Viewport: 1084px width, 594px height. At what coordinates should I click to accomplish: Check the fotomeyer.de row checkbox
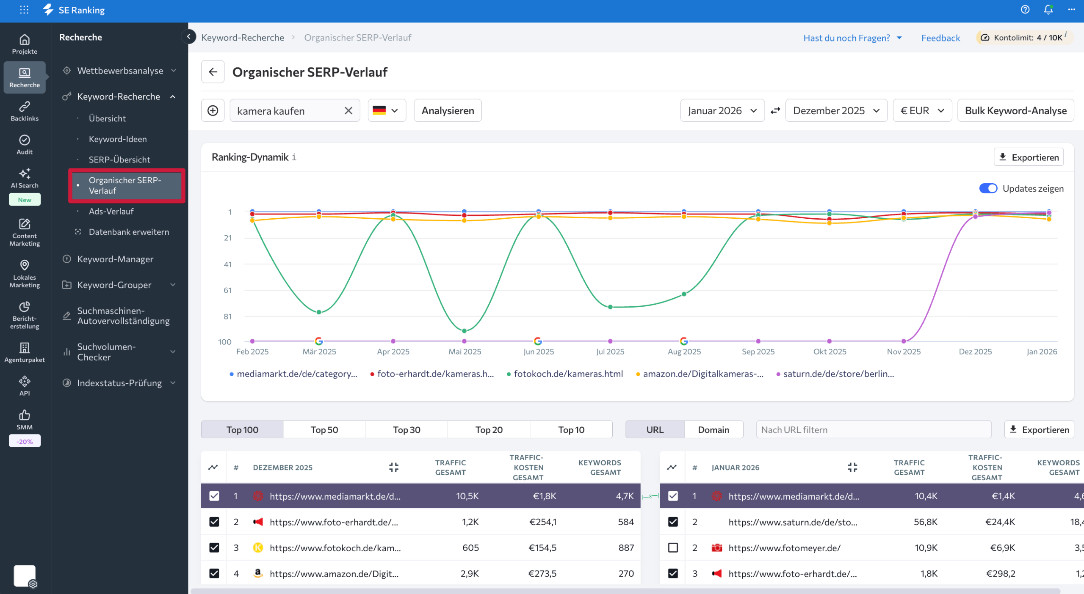673,547
